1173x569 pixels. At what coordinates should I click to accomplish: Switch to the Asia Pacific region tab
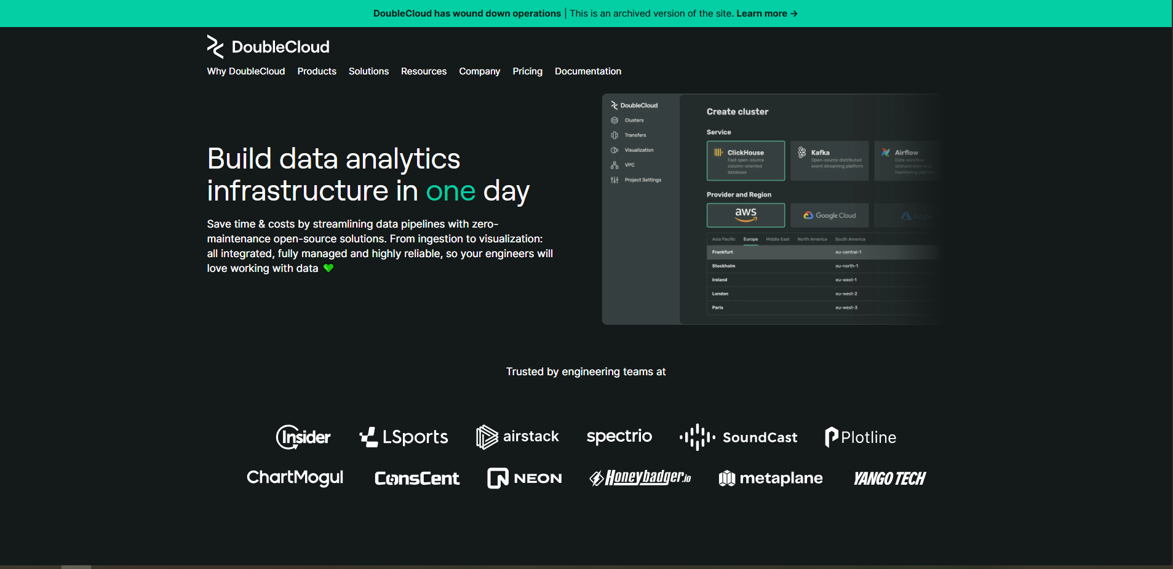coord(723,239)
